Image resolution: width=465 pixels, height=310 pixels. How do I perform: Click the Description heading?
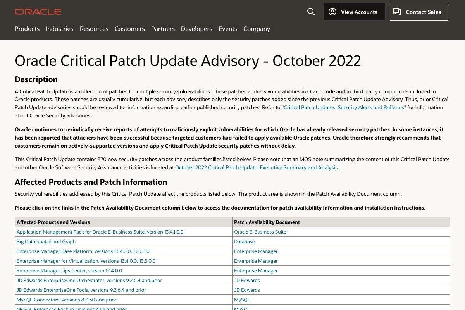36,79
